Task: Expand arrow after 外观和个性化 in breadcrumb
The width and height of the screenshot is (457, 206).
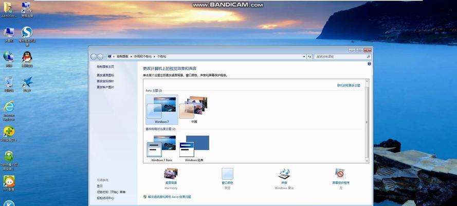Action: 155,57
